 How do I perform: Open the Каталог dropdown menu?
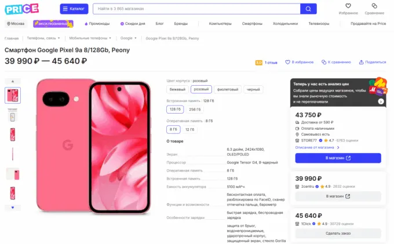tap(74, 9)
